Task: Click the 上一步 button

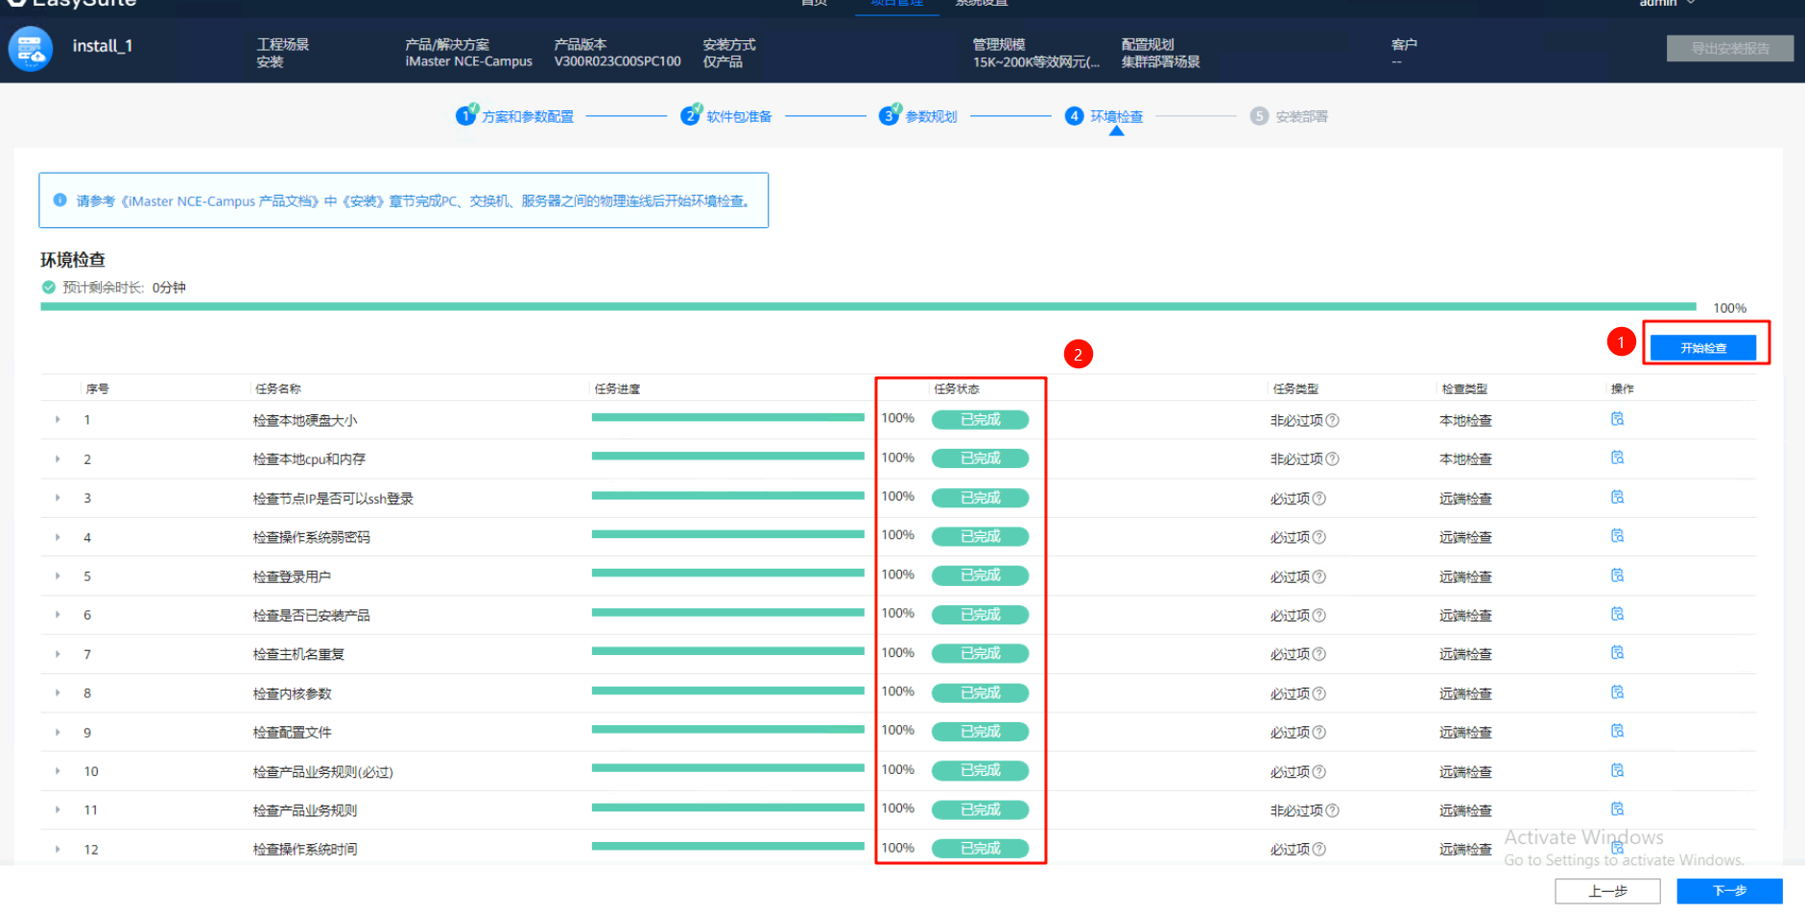Action: point(1607,891)
